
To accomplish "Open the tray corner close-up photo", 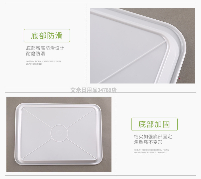I will coord(142,46).
